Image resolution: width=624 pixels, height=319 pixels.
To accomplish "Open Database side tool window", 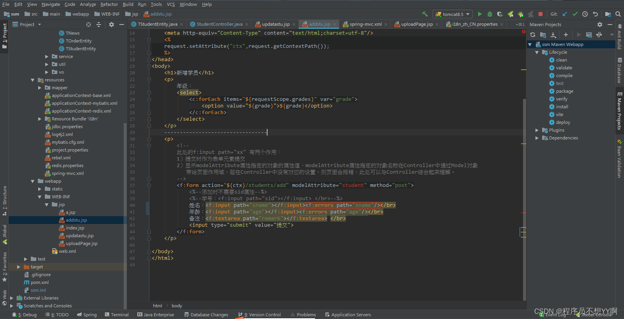I will click(x=620, y=70).
